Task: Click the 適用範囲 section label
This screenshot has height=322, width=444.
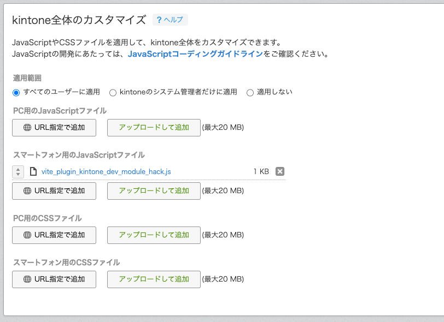Action: pos(27,77)
